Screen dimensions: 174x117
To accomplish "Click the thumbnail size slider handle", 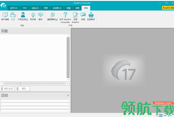I will point(20,83).
